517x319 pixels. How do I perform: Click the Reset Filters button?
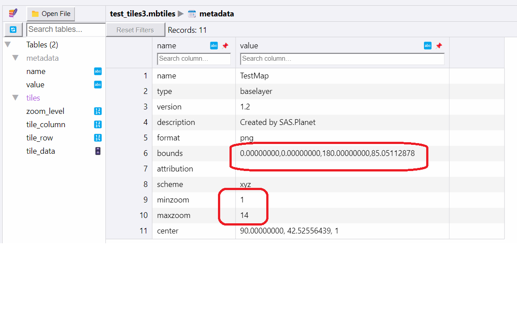(135, 30)
